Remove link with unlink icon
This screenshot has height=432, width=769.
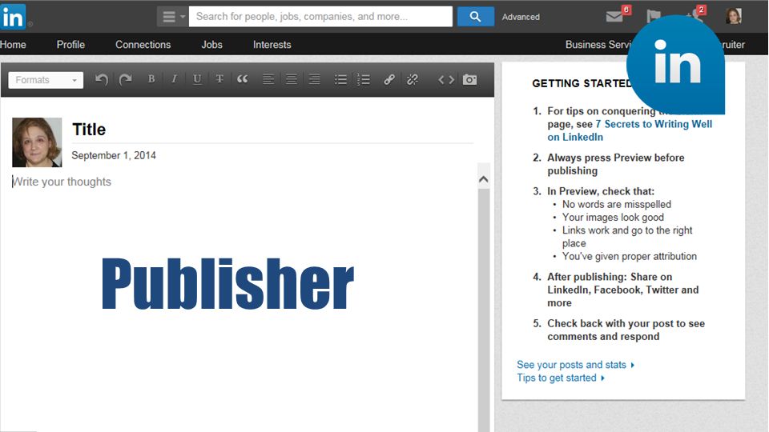pyautogui.click(x=413, y=79)
